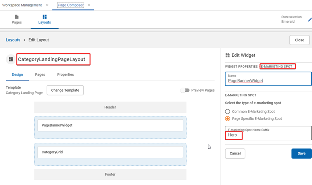
Task: Open the Pages section icon
Action: tap(17, 17)
